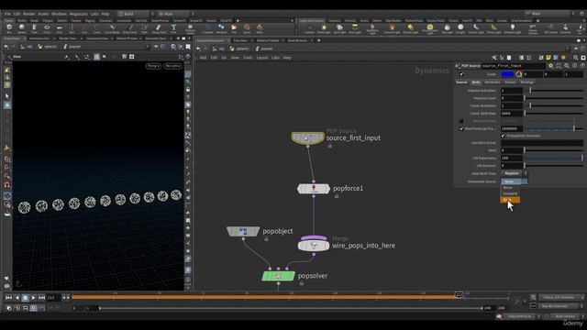587x330 pixels.
Task: Select the Spray Paint shelf tool
Action: point(159,28)
